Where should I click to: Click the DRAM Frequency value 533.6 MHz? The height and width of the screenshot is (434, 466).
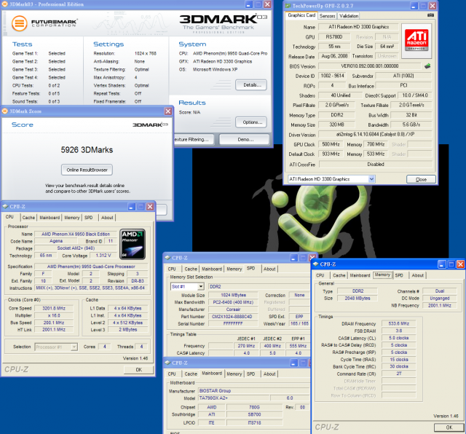coord(399,323)
